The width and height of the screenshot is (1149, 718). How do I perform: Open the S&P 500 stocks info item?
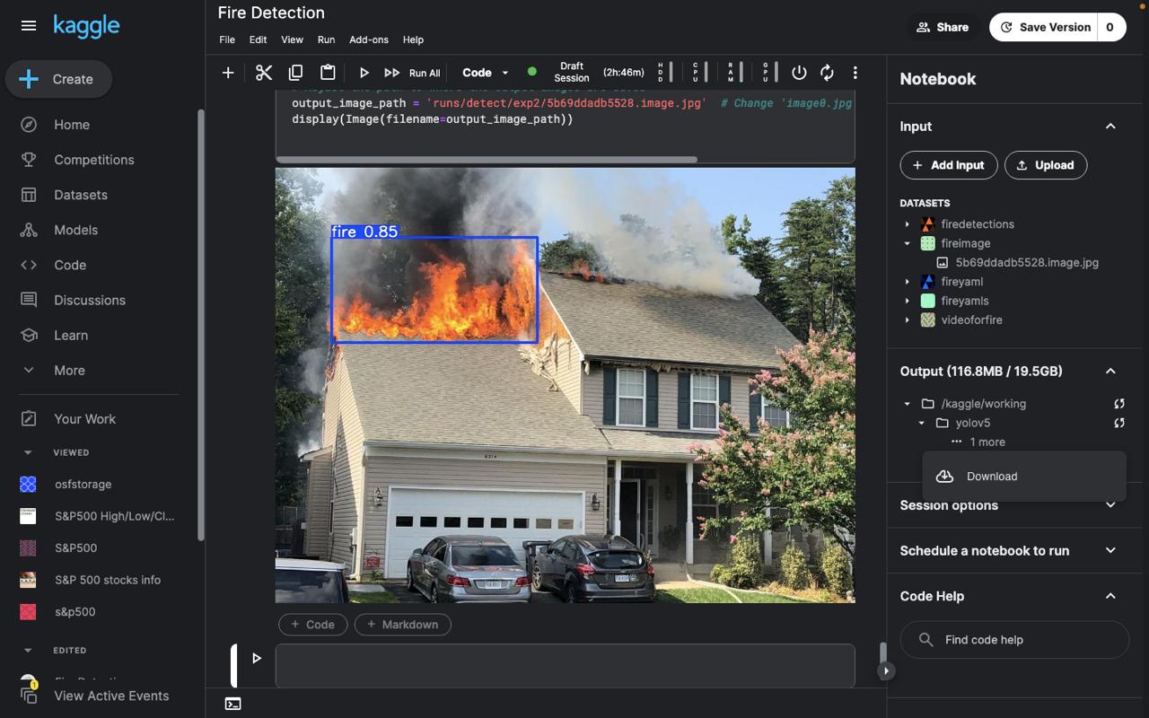107,580
